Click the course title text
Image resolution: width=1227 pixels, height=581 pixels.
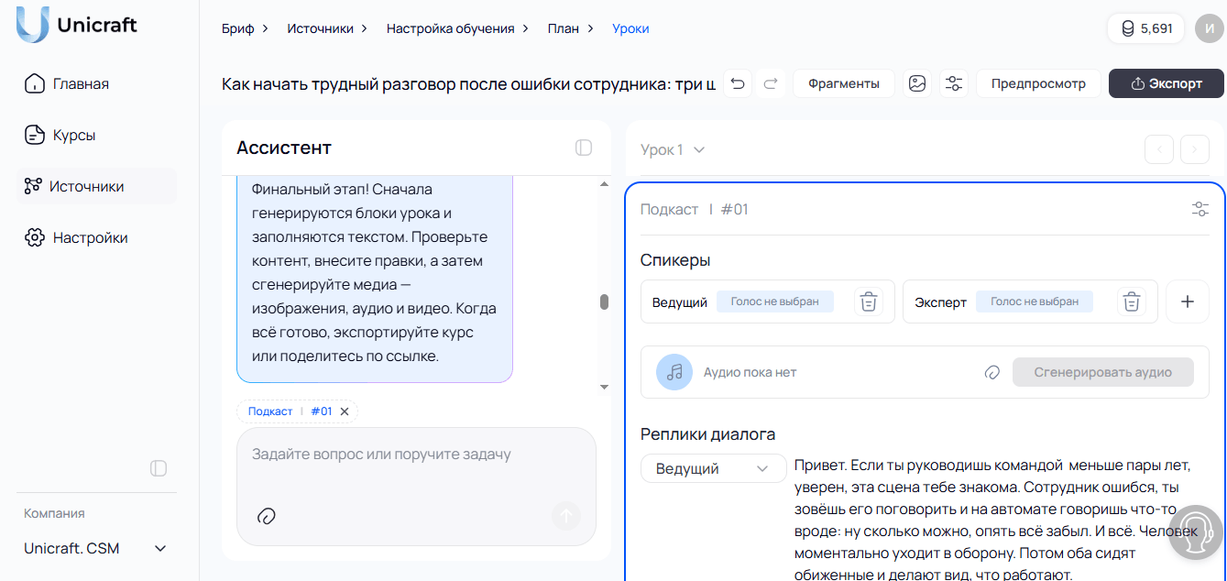coord(468,84)
